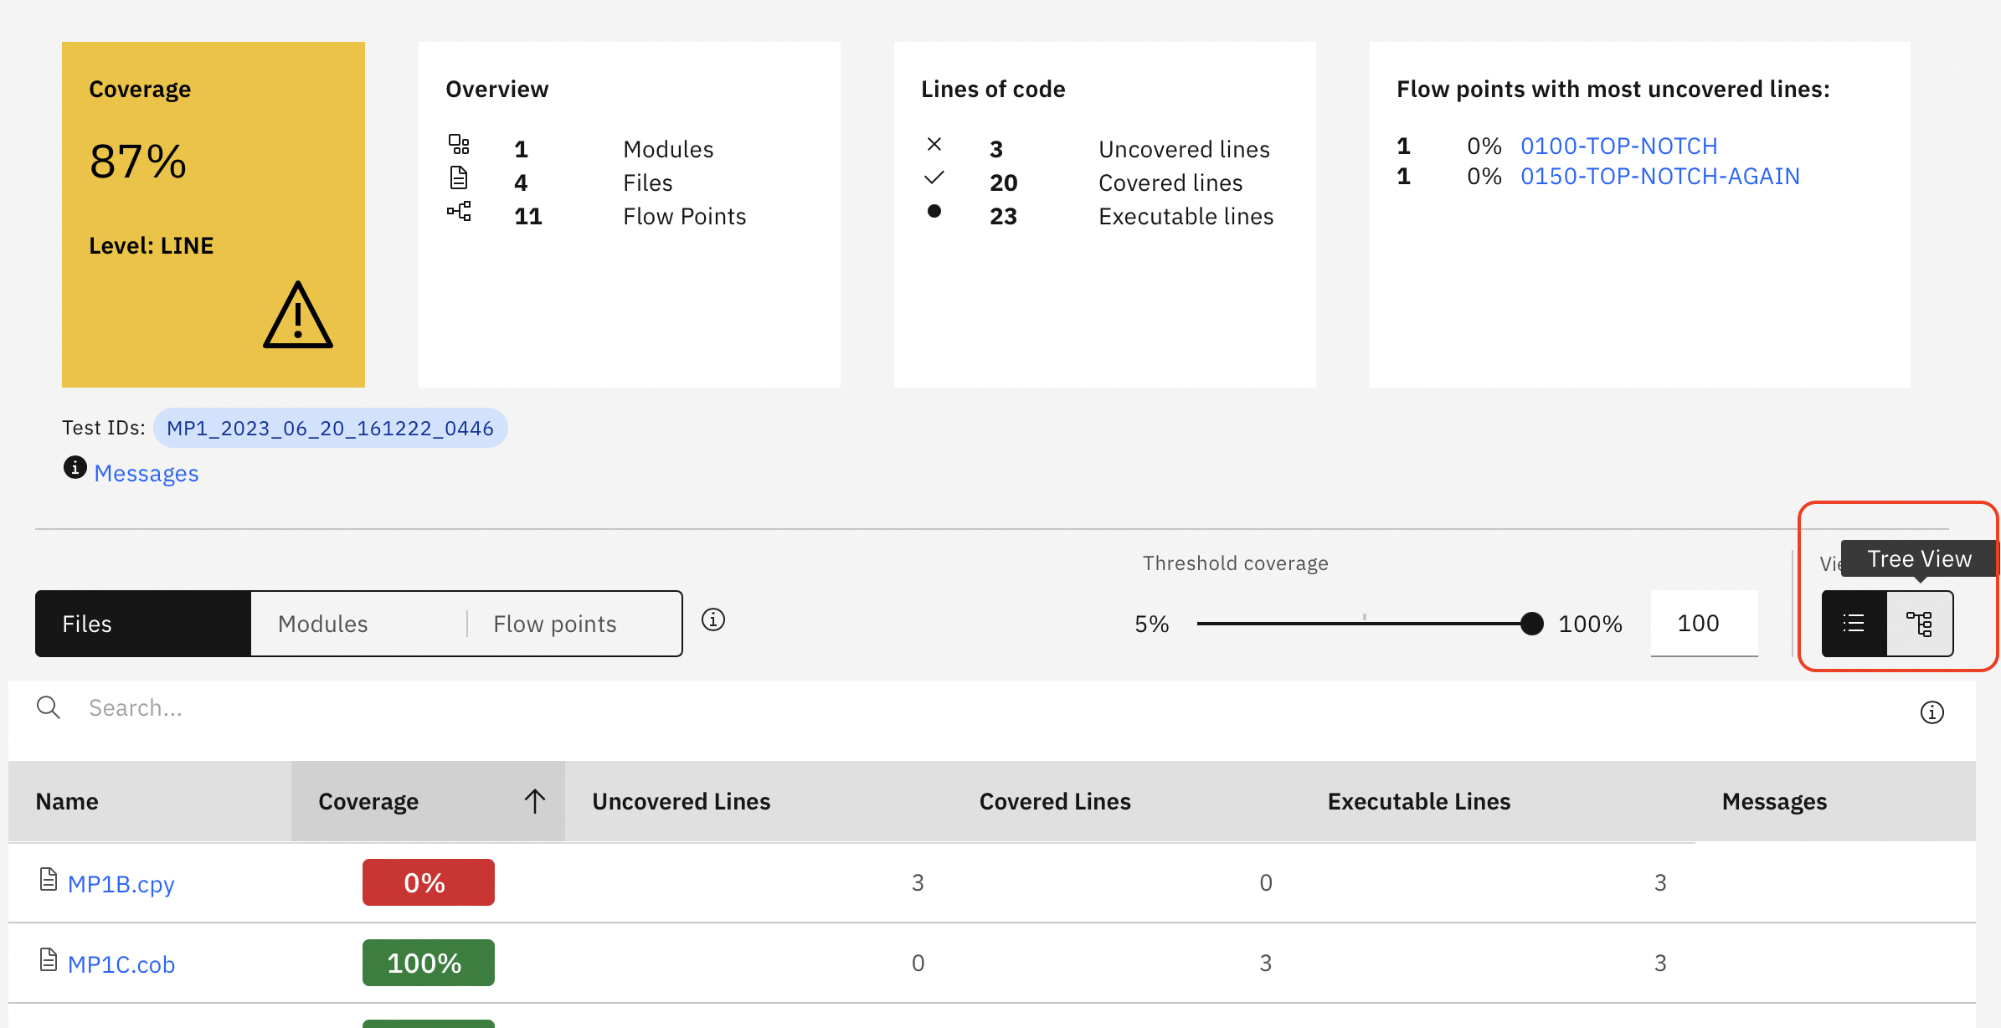This screenshot has height=1028, width=2001.
Task: Click the coverage warning triangle icon
Action: [x=297, y=316]
